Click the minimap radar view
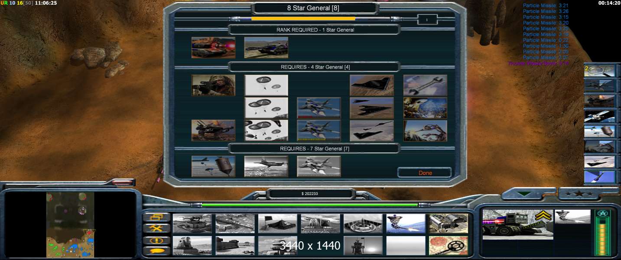The height and width of the screenshot is (260, 621). click(70, 225)
